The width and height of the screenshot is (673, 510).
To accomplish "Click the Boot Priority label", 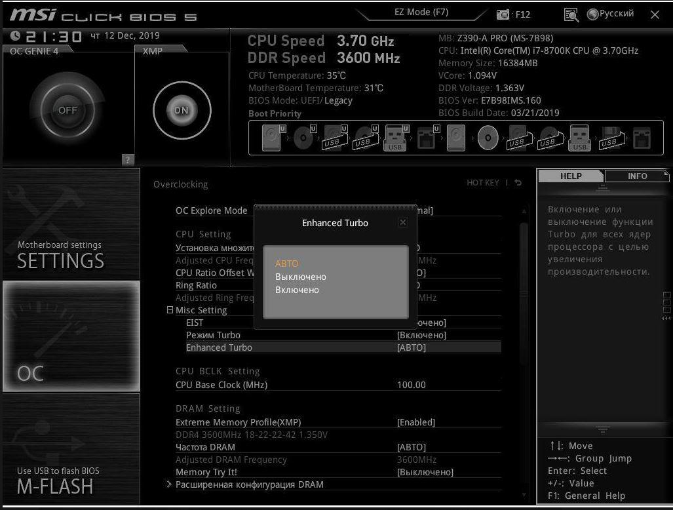I will click(275, 114).
